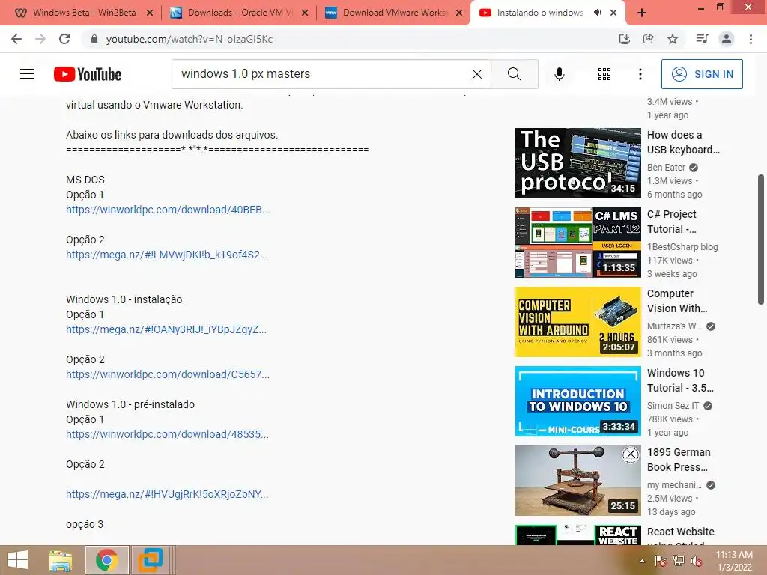Open the Chrome profile avatar
This screenshot has height=575, width=767.
click(x=727, y=39)
